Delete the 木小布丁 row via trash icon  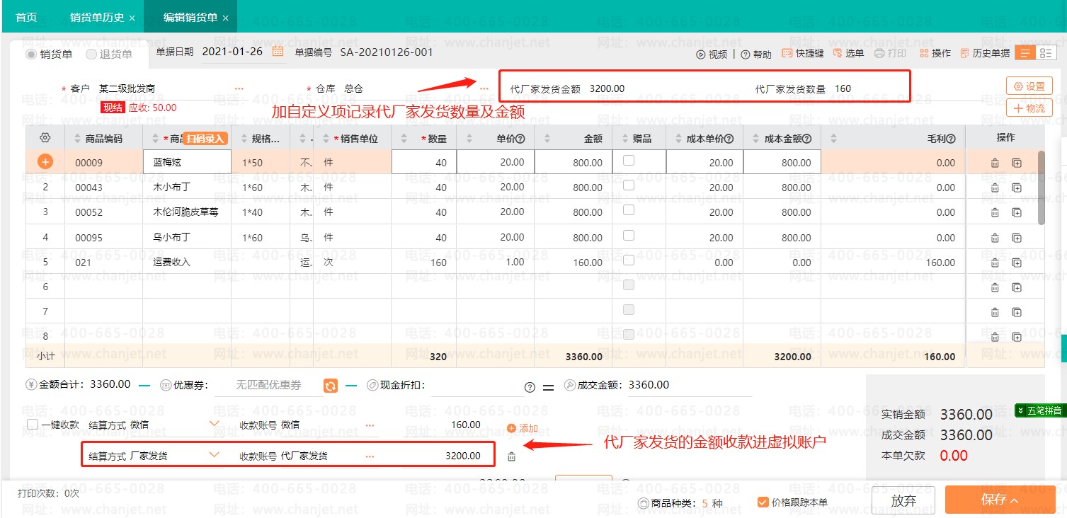tap(995, 188)
